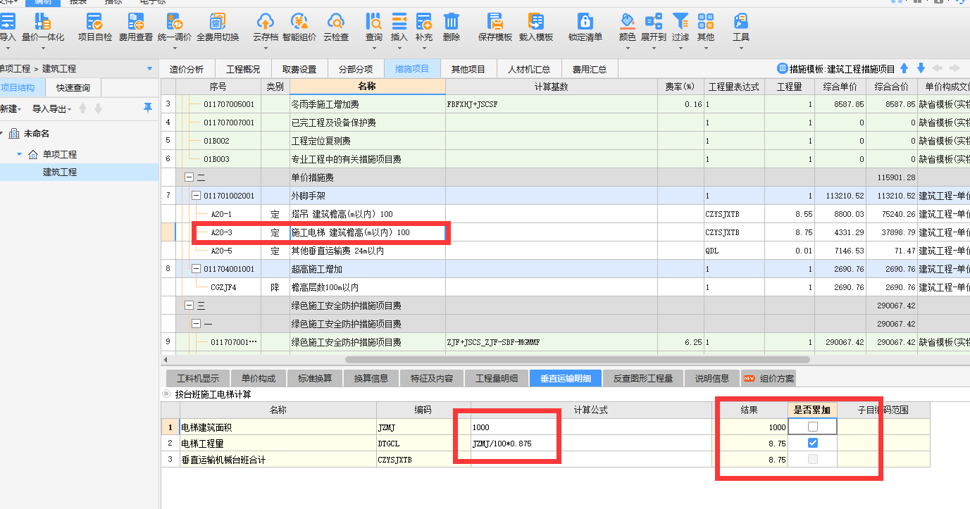Viewport: 970px width, 509px height.
Task: Select 建筑工程 in project tree
Action: click(60, 172)
